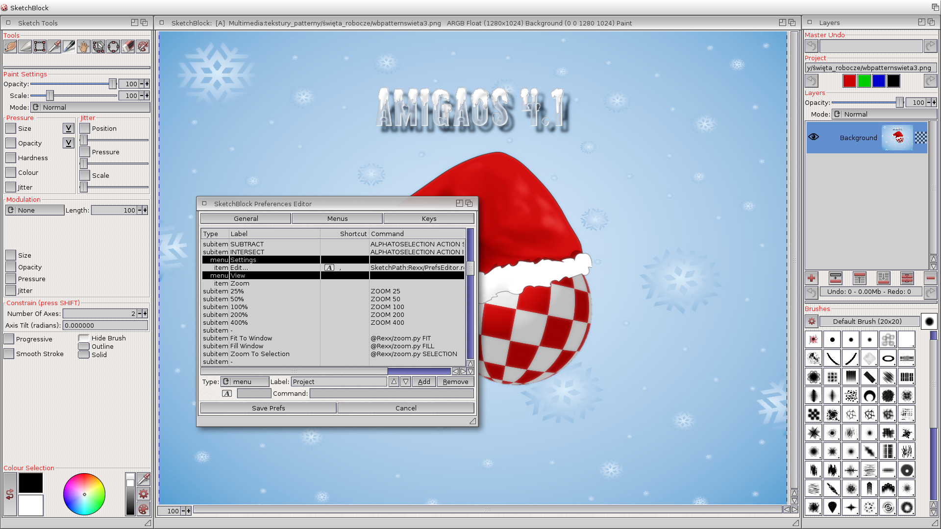The image size is (941, 529).
Task: Toggle the Progressive checkbox
Action: pyautogui.click(x=9, y=339)
